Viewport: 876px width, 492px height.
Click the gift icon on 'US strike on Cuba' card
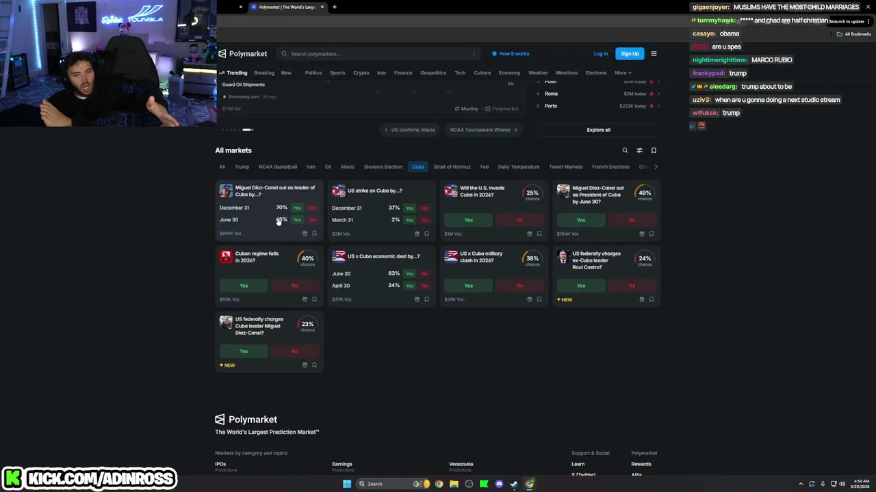417,234
